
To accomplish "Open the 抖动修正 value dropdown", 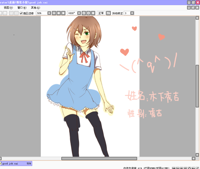I will pos(132,13).
